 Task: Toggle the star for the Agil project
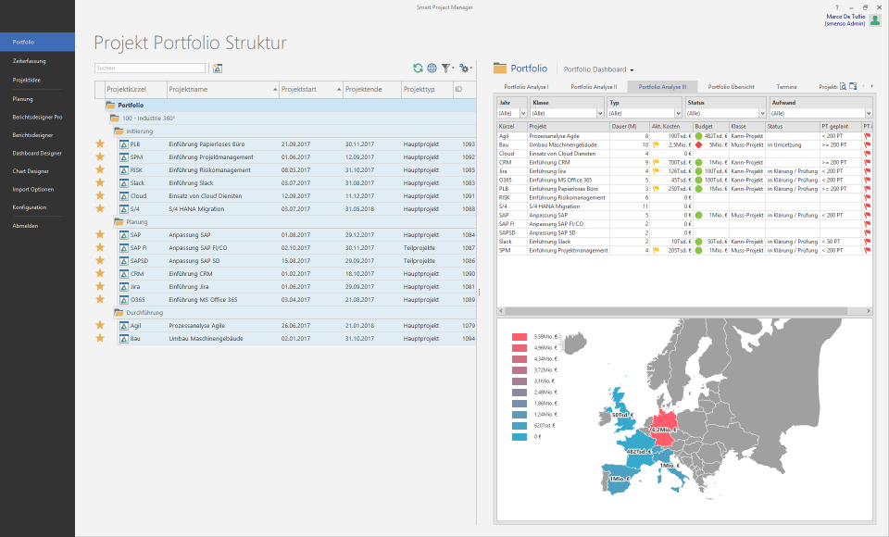(x=100, y=325)
